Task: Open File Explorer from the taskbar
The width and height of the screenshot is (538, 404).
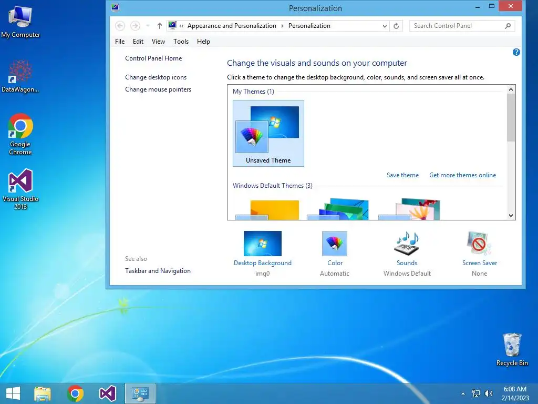Action: pos(43,393)
